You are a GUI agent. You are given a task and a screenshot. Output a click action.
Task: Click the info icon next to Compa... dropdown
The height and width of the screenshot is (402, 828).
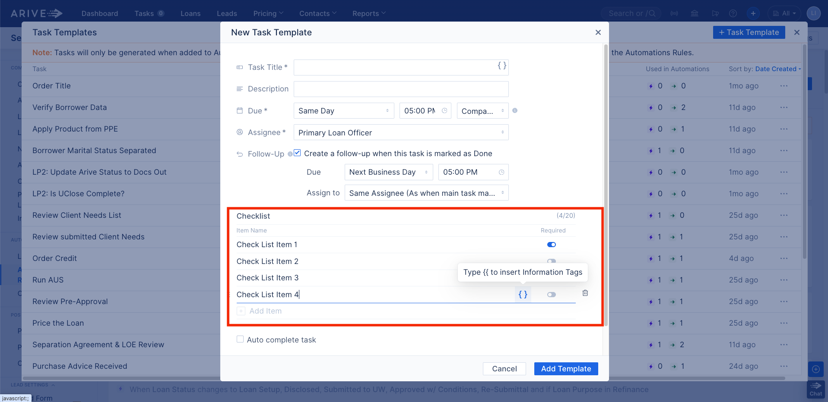point(515,111)
